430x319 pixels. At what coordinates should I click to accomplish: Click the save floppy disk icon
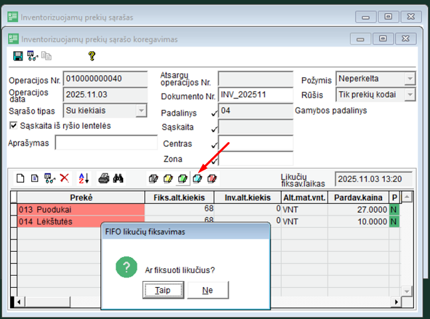pos(18,56)
